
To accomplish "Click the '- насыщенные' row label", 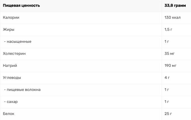I will 18,42.
